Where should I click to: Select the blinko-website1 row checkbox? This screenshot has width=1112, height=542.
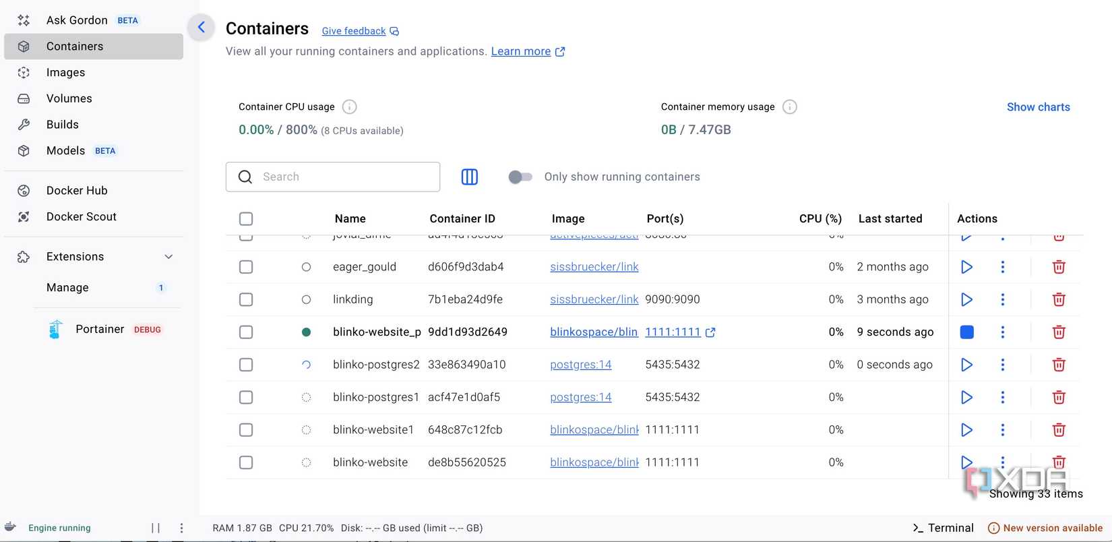click(246, 430)
